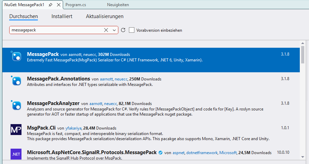The height and width of the screenshot is (164, 309).
Task: Select the SignalR MessagePack .NET icon
Action: (16, 154)
